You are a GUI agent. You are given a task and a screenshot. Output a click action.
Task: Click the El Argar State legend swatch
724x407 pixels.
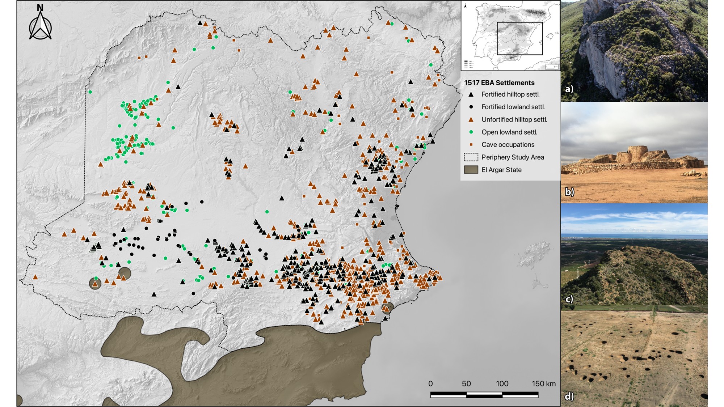(x=471, y=170)
